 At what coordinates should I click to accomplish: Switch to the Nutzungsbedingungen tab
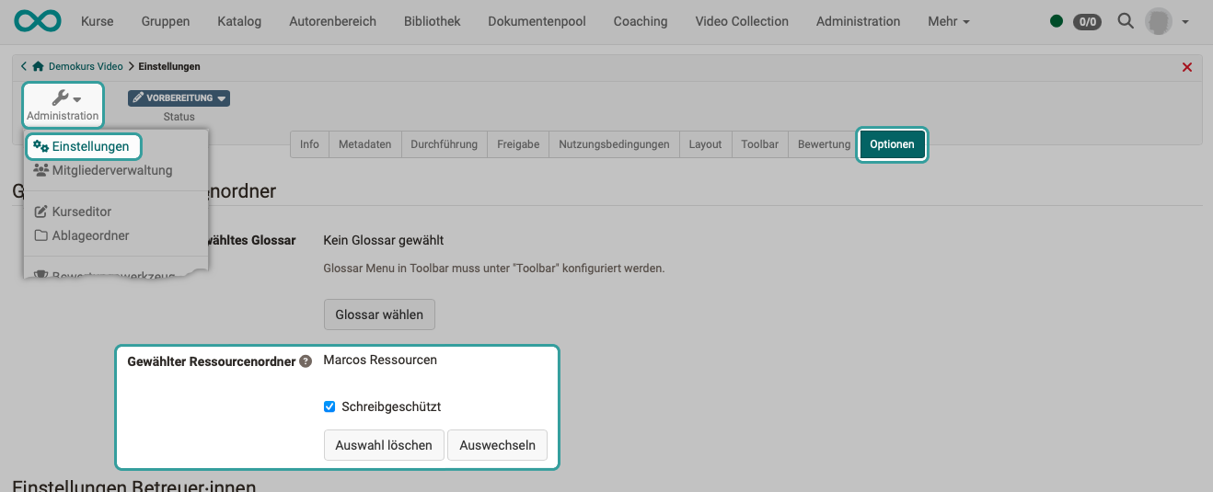614,144
